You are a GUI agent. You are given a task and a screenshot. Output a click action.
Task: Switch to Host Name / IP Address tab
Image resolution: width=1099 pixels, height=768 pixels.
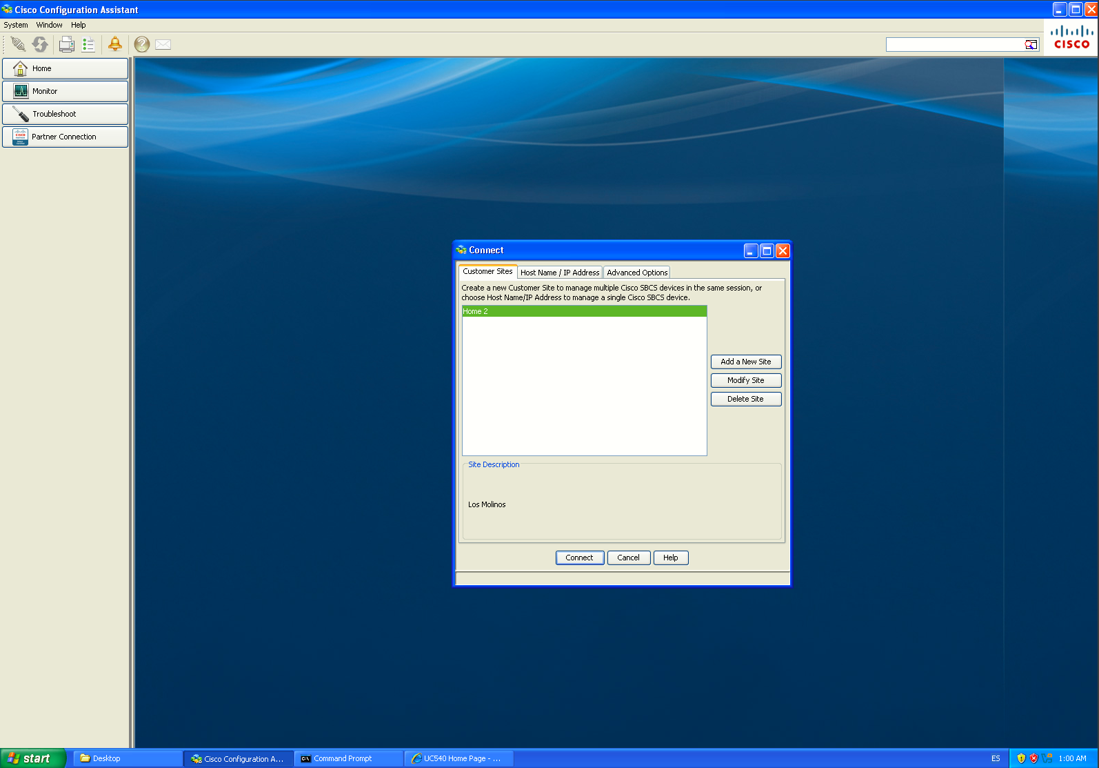pyautogui.click(x=560, y=273)
